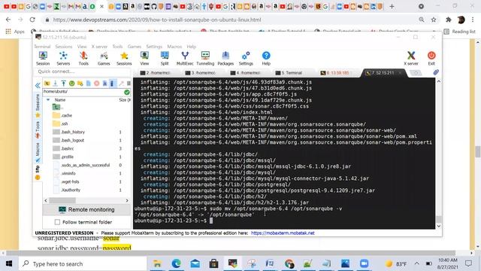Bookmark this page with star icon
This screenshot has width=481, height=271.
pos(434,20)
